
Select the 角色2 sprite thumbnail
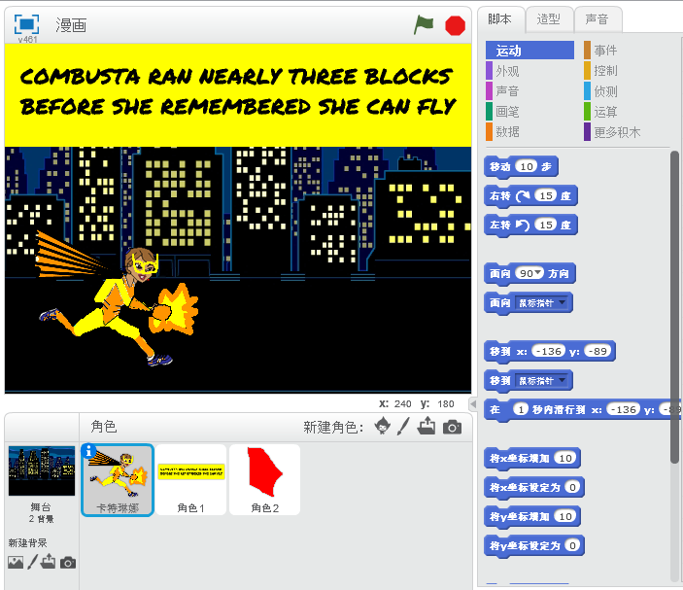265,480
